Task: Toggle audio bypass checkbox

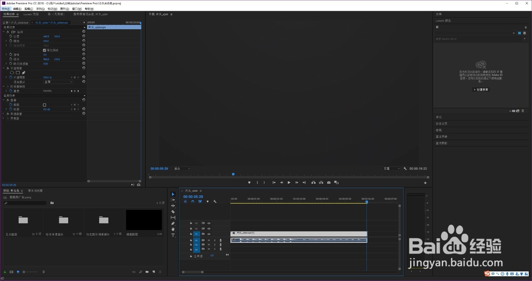Action: click(x=45, y=105)
